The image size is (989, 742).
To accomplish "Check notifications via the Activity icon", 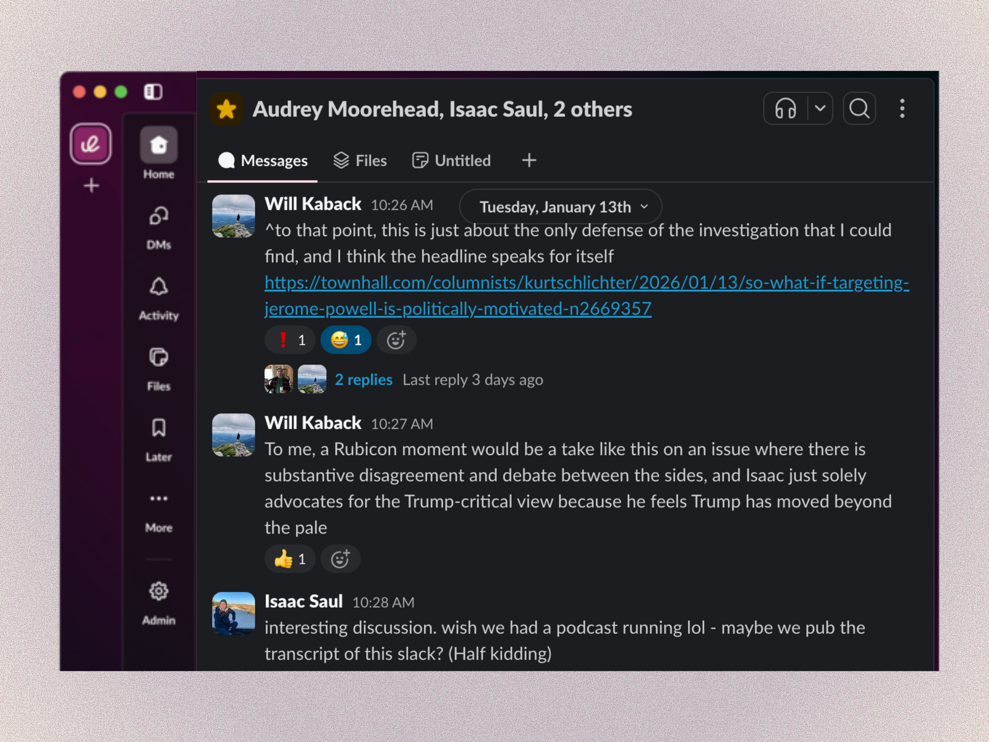I will click(158, 286).
